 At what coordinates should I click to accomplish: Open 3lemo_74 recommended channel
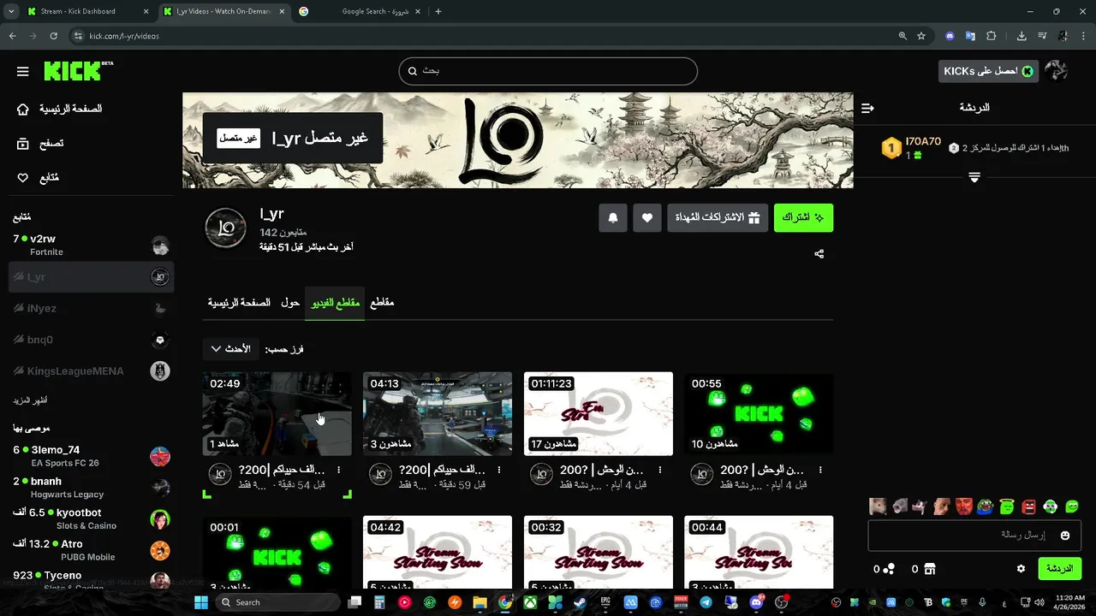coord(90,456)
